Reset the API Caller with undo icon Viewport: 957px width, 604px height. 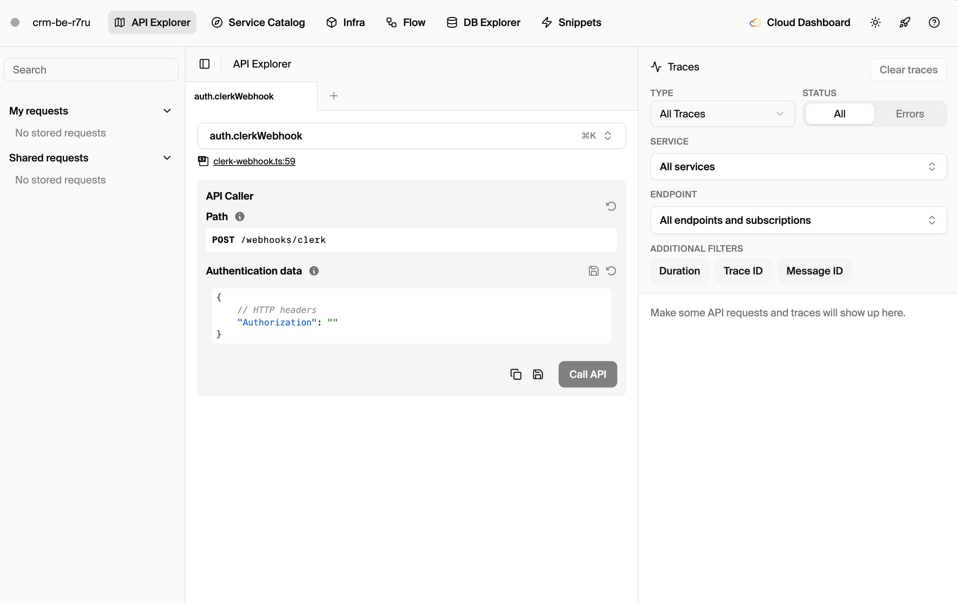tap(611, 206)
